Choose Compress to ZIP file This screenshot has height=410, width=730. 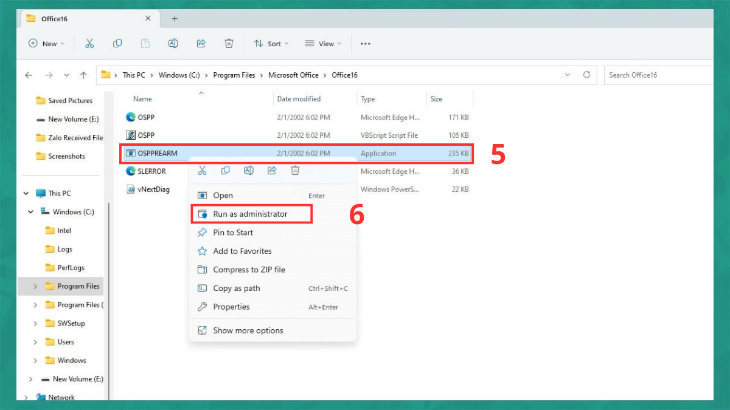pyautogui.click(x=273, y=270)
